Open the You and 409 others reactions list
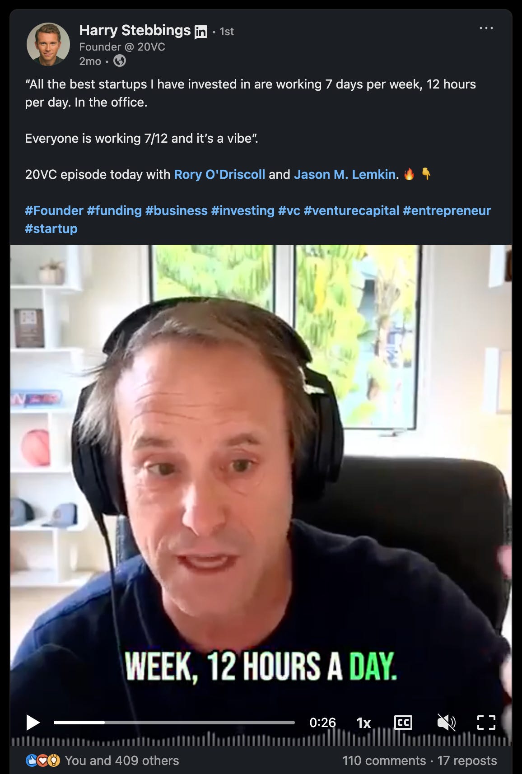The height and width of the screenshot is (774, 522). click(122, 760)
